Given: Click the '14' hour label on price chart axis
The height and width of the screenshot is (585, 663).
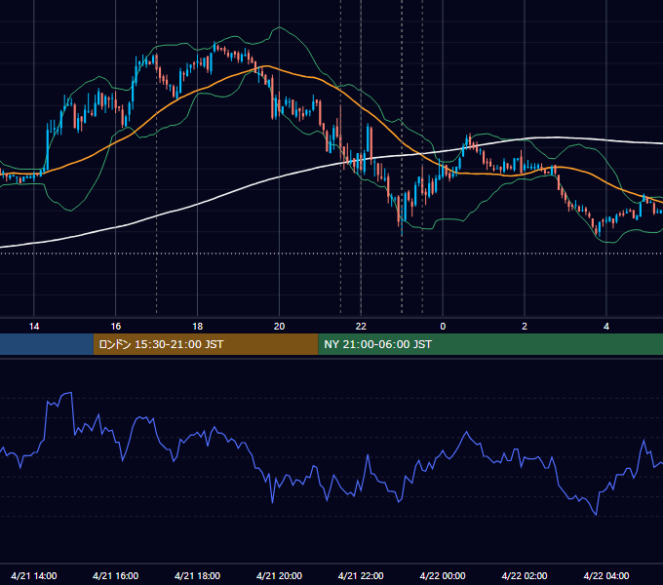Looking at the screenshot, I should pos(34,327).
